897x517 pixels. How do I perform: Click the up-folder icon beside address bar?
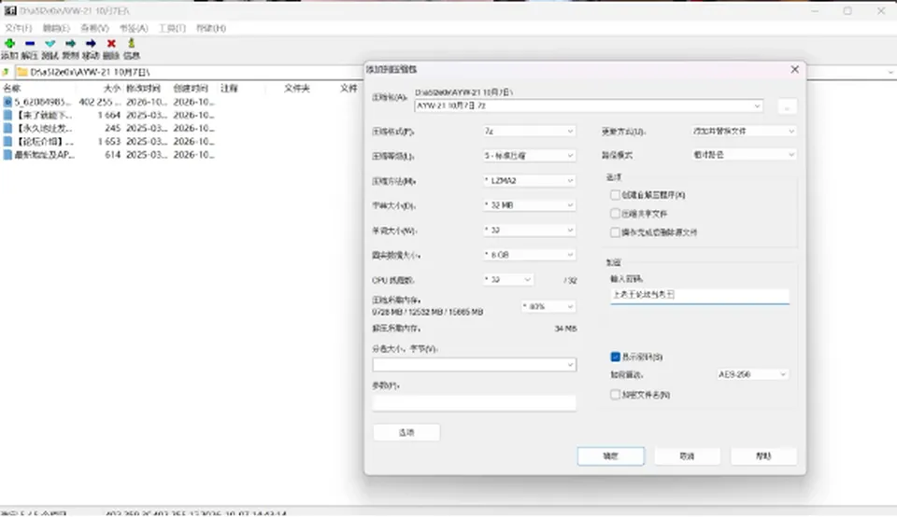click(x=6, y=72)
